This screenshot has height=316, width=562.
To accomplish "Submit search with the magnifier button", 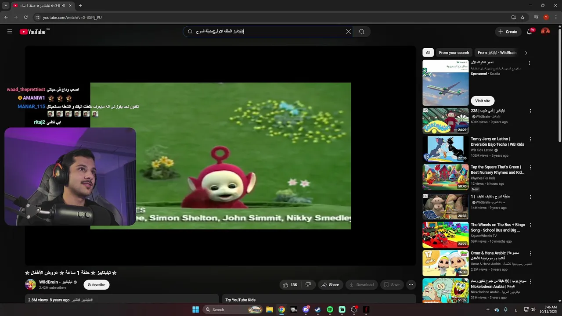I will [x=362, y=32].
